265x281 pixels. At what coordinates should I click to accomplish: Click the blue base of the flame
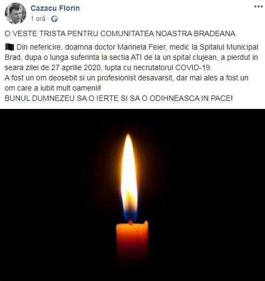click(x=130, y=214)
